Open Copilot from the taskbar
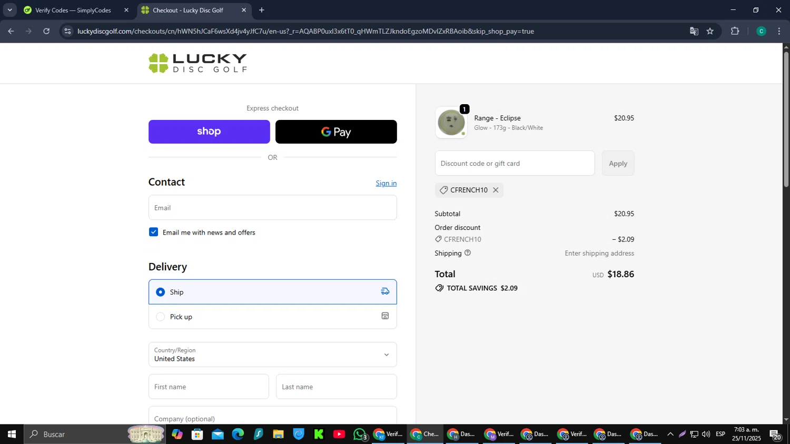790x444 pixels. 177,434
